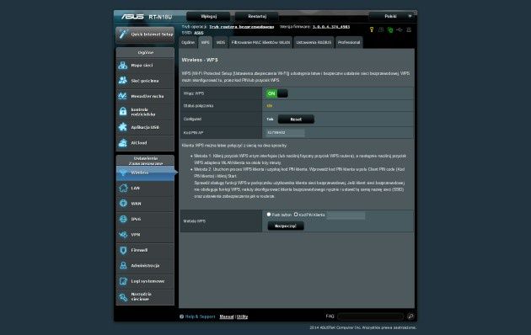Click the green internet connection status icon

390,29
